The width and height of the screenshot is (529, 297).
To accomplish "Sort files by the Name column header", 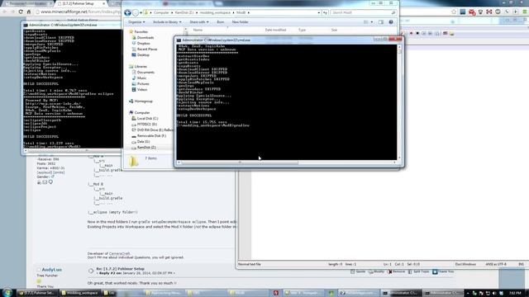I will [x=198, y=30].
